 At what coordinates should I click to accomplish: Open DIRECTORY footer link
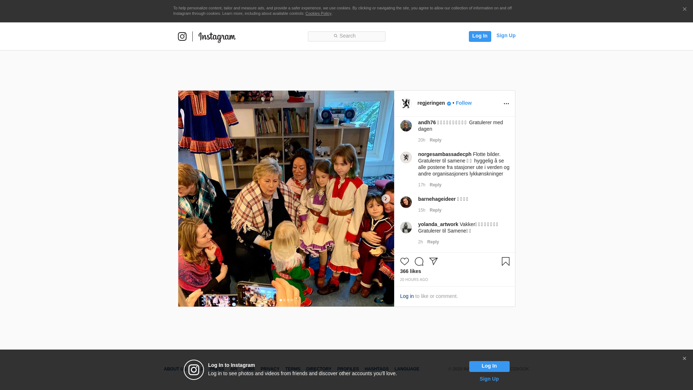(x=319, y=369)
